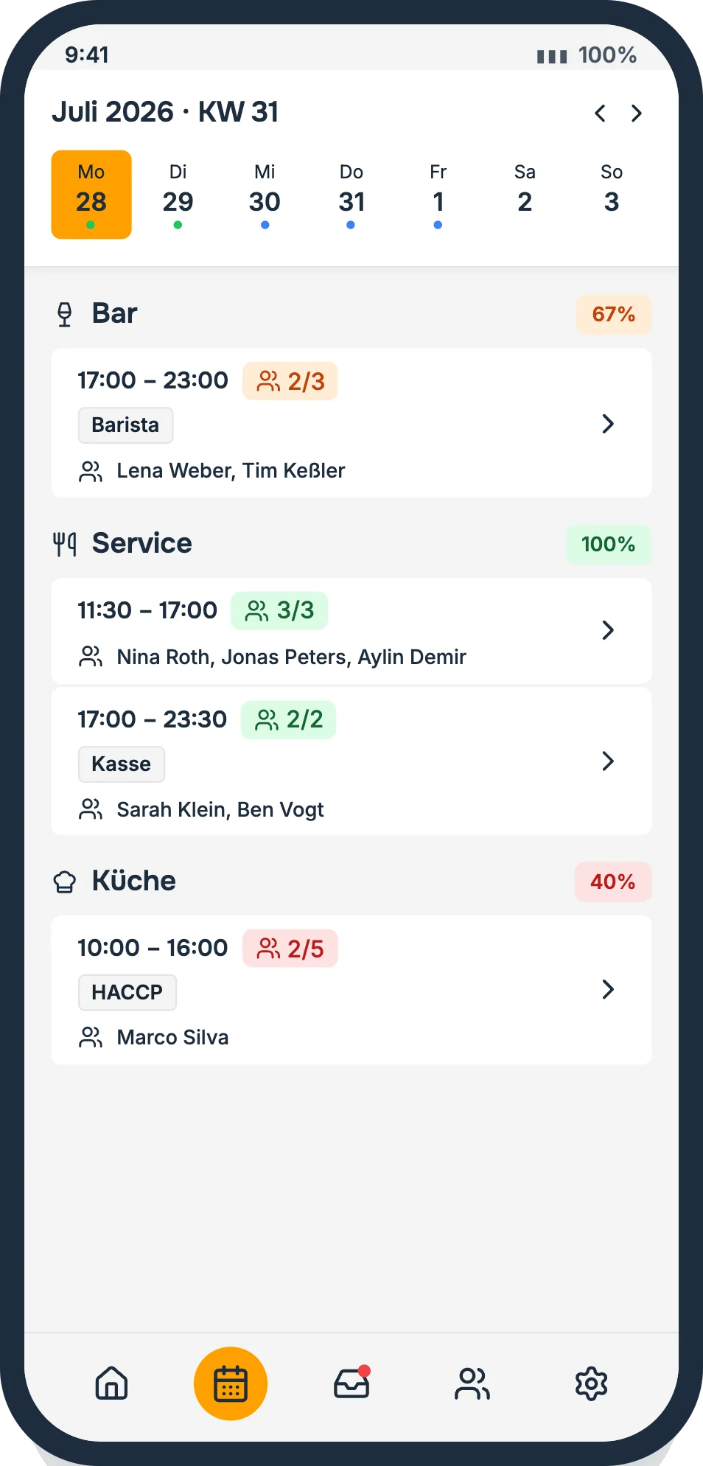The height and width of the screenshot is (1466, 703).
Task: Go to next week arrow
Action: coord(637,113)
